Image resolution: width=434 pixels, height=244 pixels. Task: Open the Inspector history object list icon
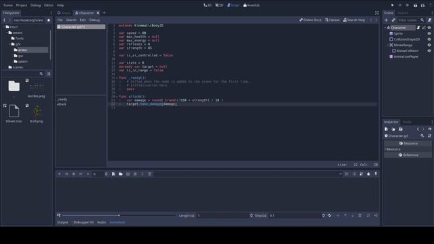click(429, 129)
